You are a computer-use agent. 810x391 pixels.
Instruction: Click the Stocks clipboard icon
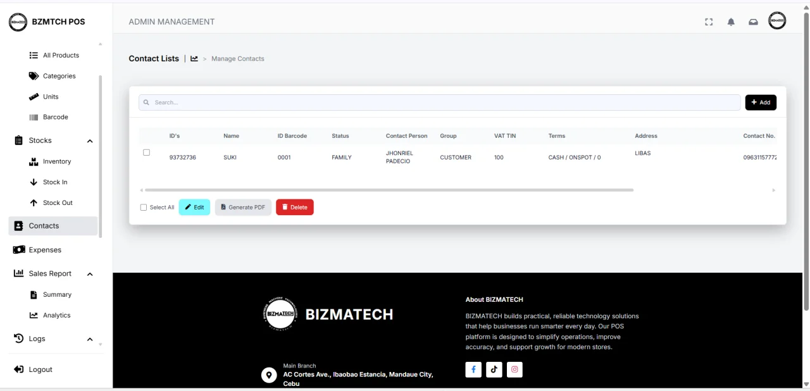pyautogui.click(x=18, y=140)
